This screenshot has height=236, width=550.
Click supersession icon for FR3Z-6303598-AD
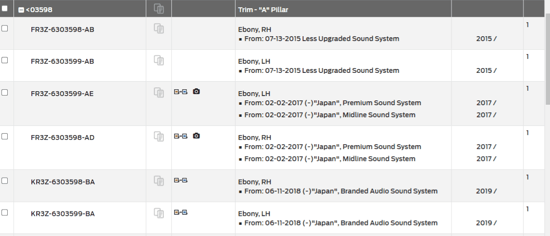pos(181,136)
